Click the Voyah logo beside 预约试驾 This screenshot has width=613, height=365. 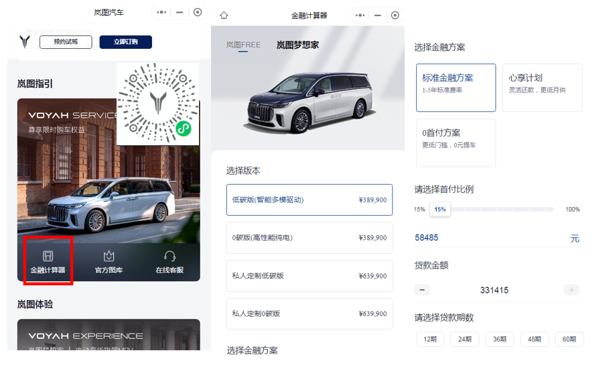coord(25,42)
